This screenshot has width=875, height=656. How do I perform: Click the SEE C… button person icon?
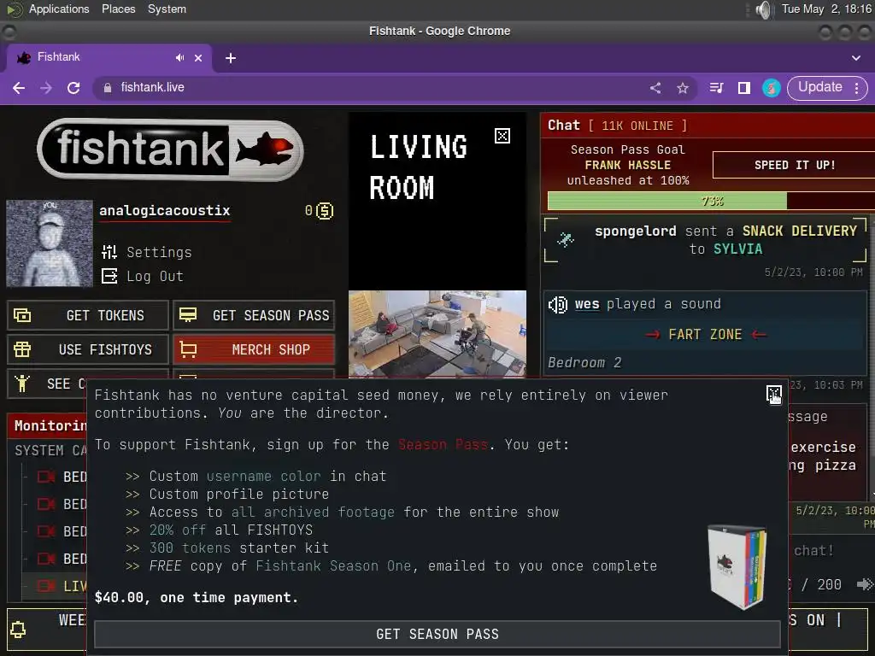click(22, 384)
